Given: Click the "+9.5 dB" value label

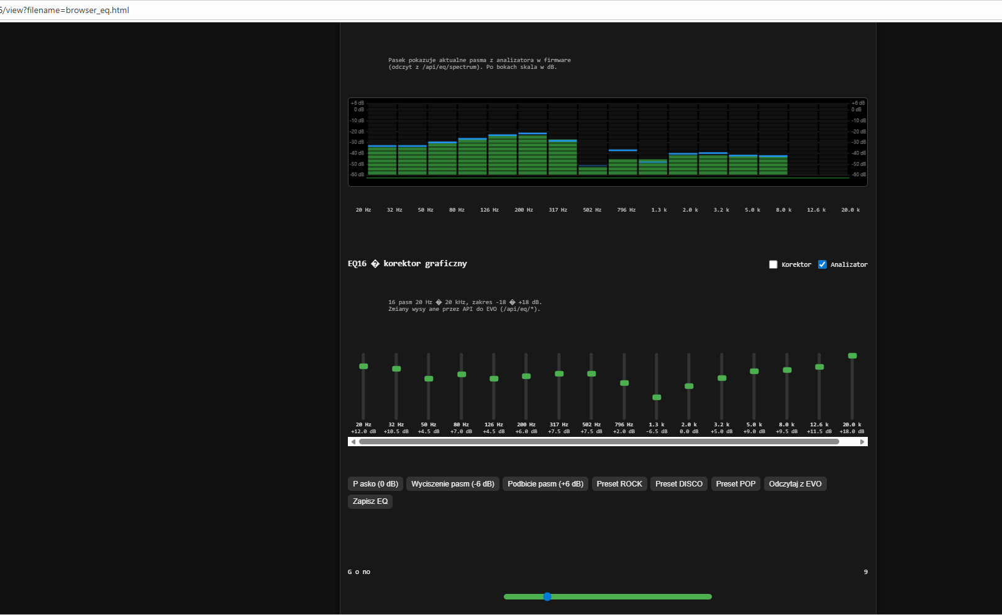Looking at the screenshot, I should [x=787, y=432].
